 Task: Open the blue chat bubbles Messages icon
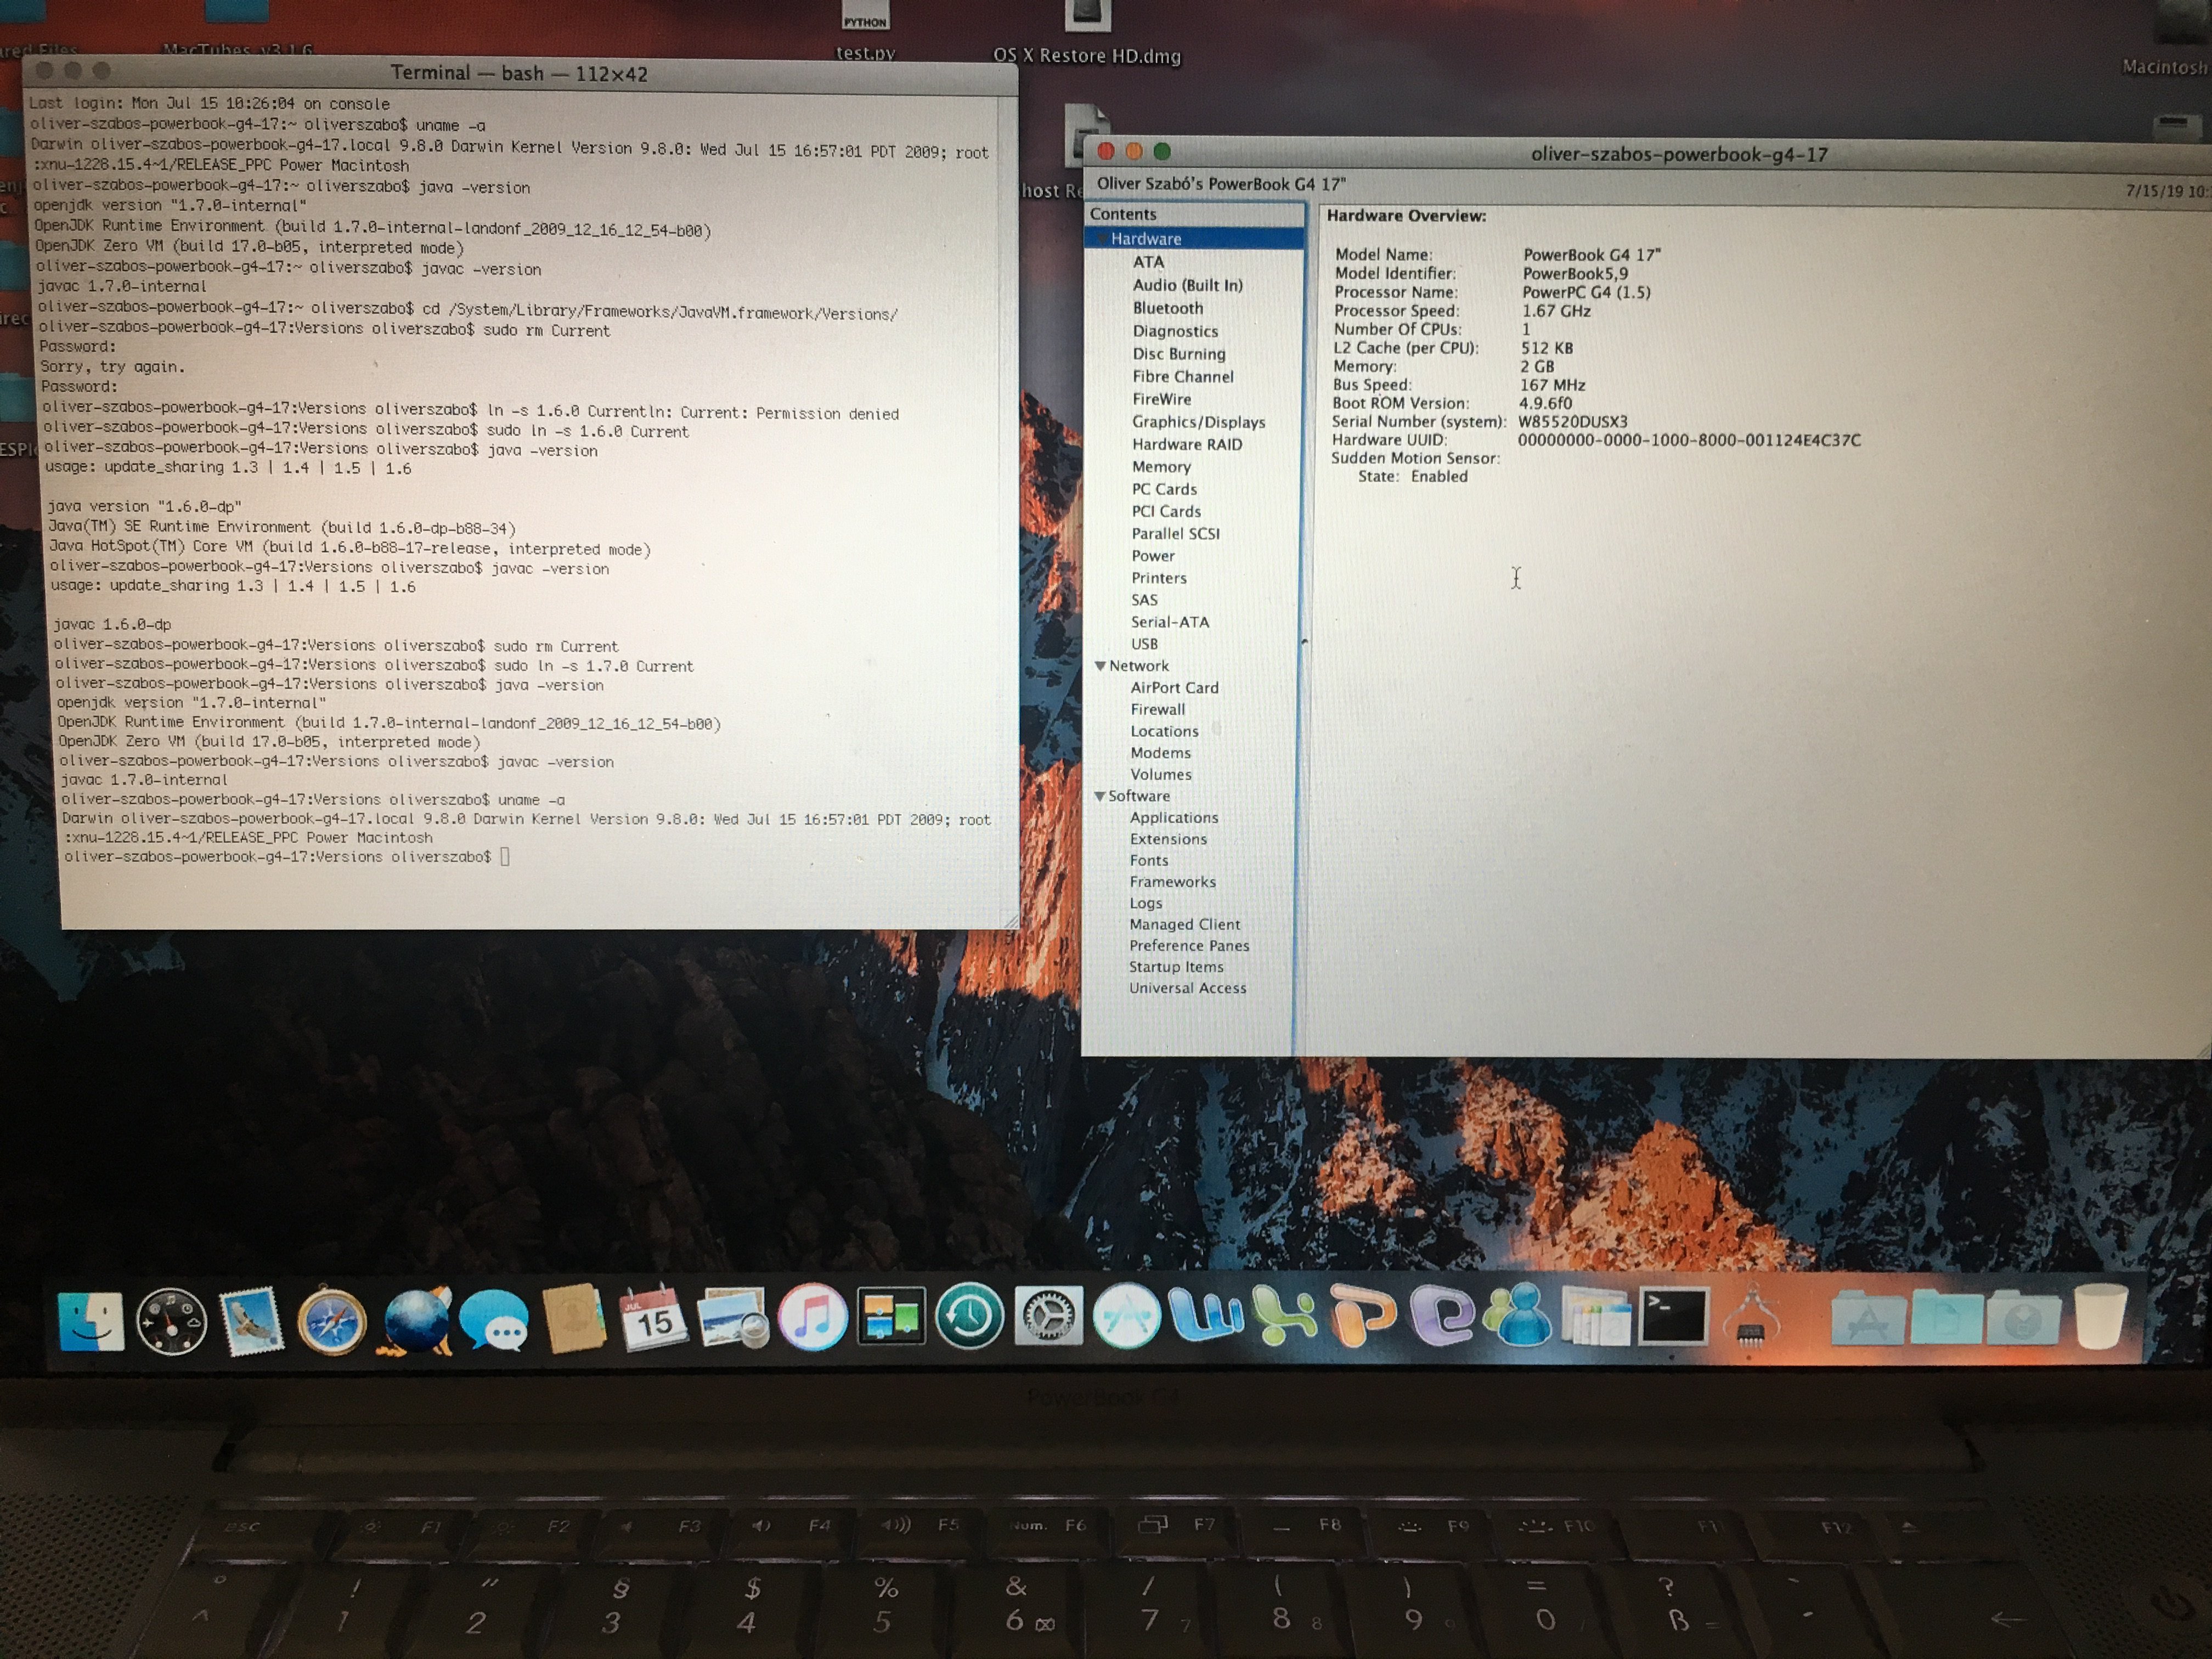pyautogui.click(x=494, y=1321)
